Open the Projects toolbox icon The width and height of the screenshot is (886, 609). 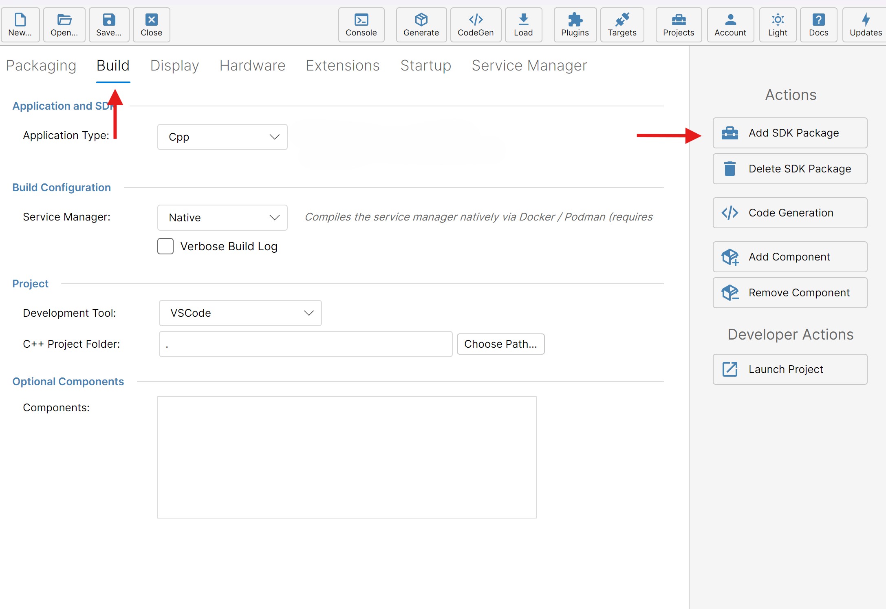click(x=679, y=25)
